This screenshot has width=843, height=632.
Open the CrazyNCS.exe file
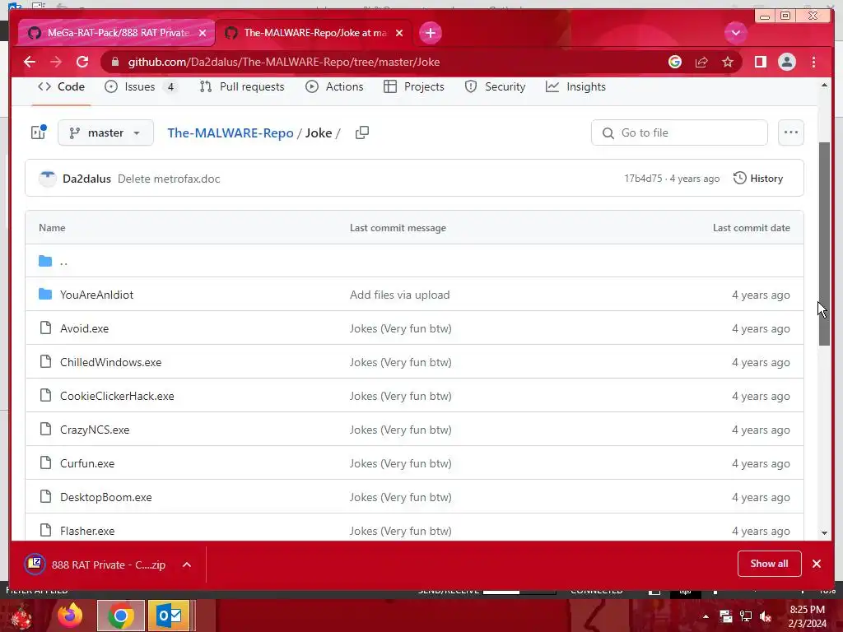point(95,430)
